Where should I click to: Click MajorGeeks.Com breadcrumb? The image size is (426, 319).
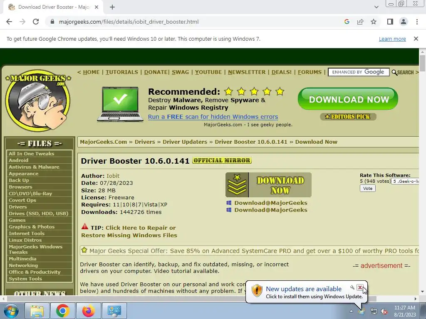[103, 142]
